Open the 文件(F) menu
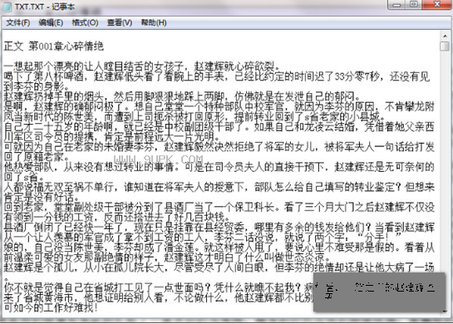This screenshot has width=453, height=324. pyautogui.click(x=18, y=22)
